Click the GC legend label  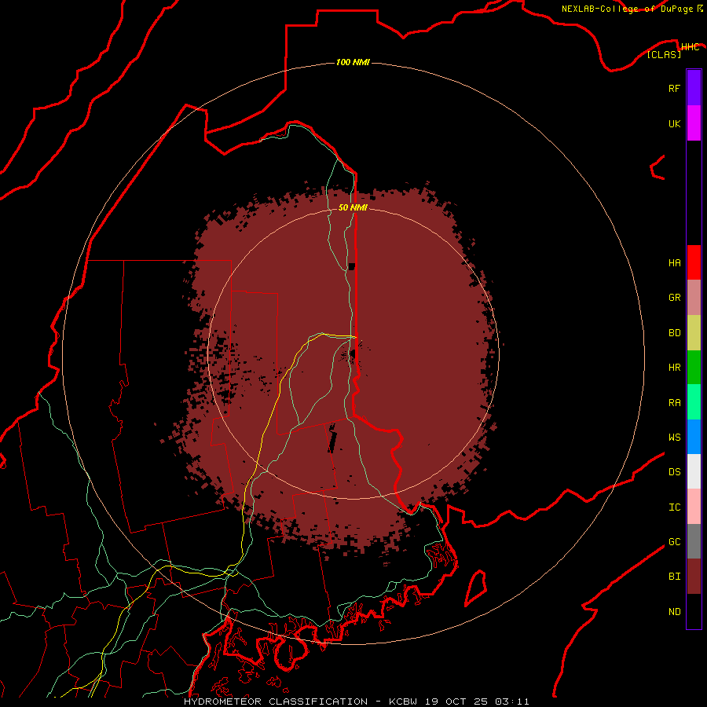coord(674,542)
